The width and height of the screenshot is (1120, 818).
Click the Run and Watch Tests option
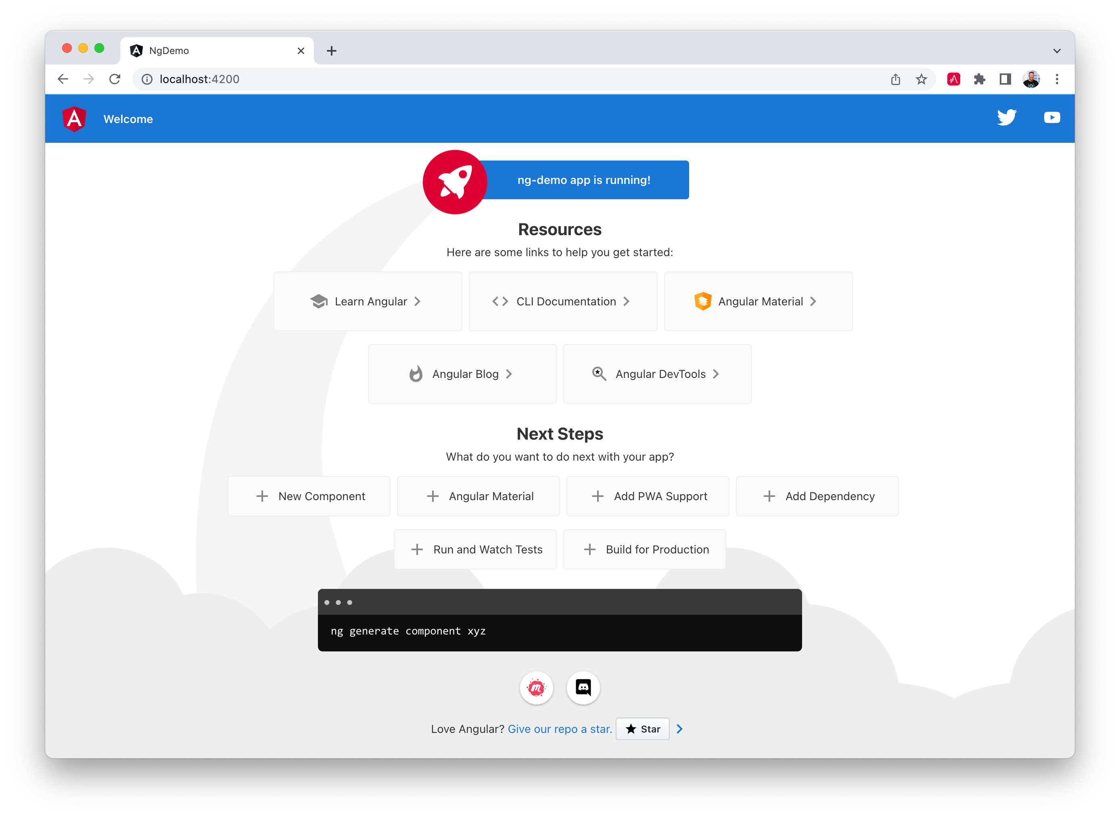pyautogui.click(x=477, y=549)
